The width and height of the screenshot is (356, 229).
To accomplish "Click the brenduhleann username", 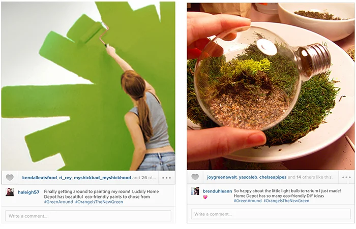I will (217, 191).
